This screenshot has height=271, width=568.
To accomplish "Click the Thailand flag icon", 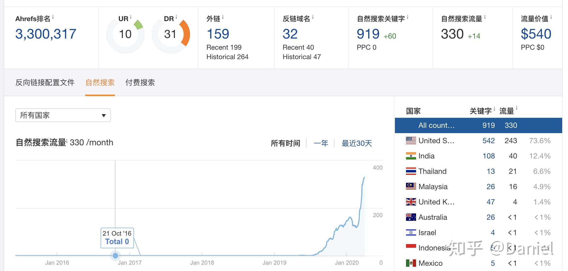I will coord(411,171).
